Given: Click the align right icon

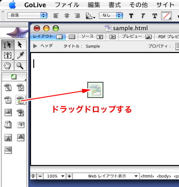Looking at the screenshot, I should (77, 16).
